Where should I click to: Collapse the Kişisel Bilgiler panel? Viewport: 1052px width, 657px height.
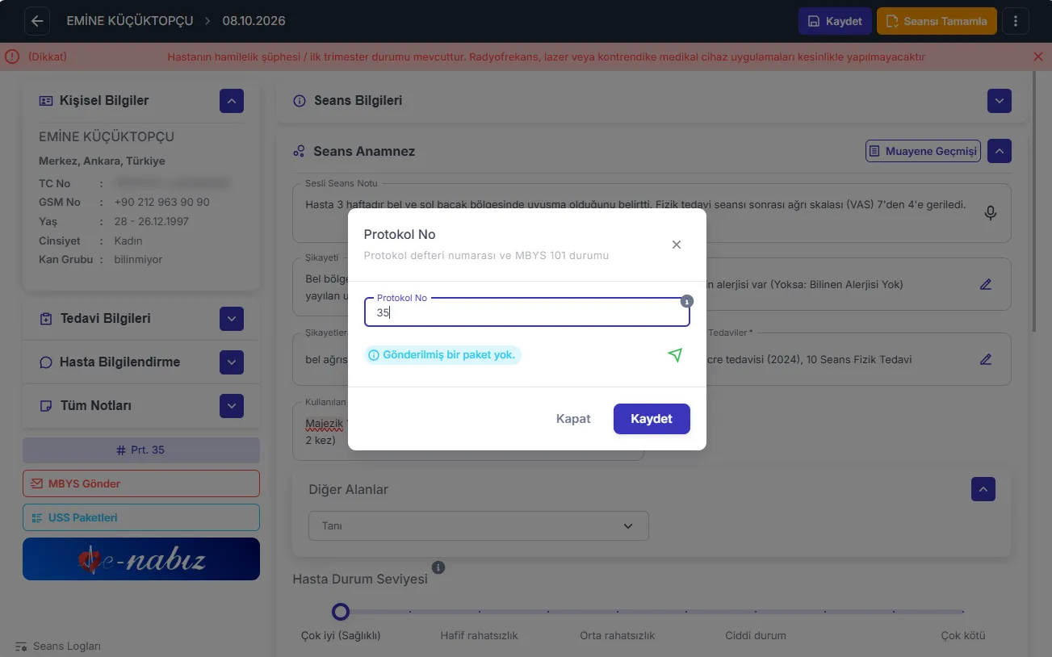click(x=232, y=101)
